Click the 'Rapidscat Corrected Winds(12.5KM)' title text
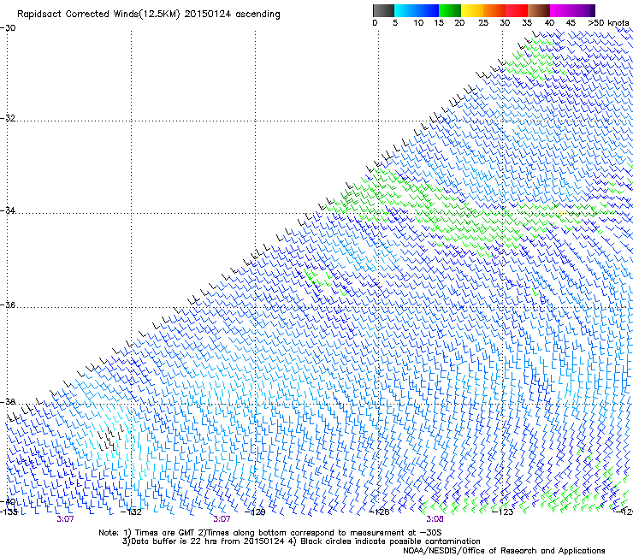 click(98, 15)
